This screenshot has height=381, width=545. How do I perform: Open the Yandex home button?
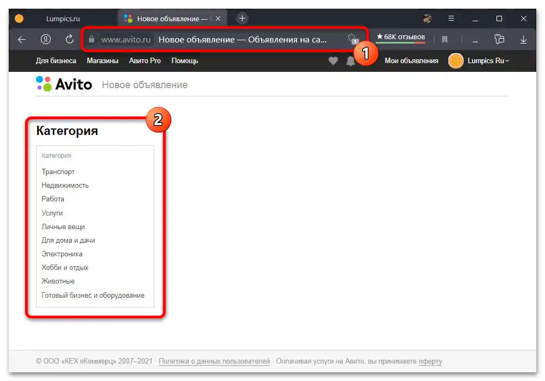tap(46, 40)
